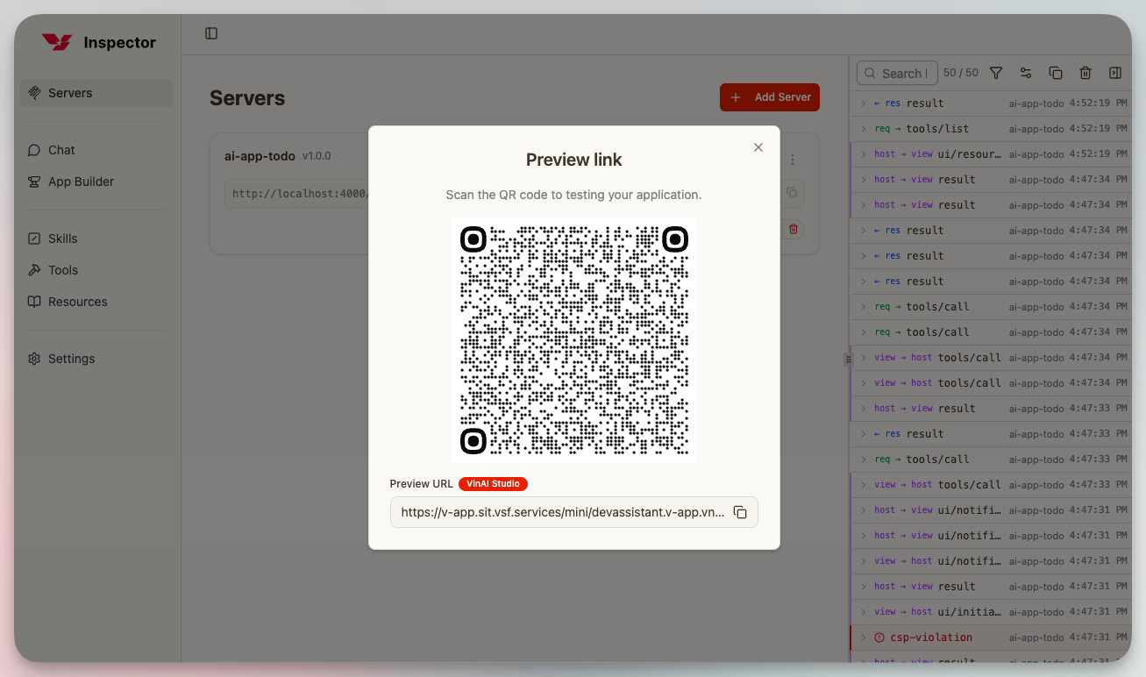Viewport: 1146px width, 677px height.
Task: Click the v1.0.0 version label
Action: point(317,156)
